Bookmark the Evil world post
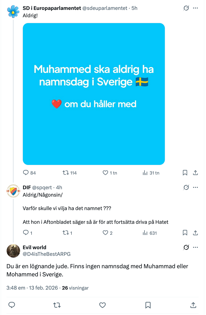Screen dimensions: 206x315 [148, 305]
